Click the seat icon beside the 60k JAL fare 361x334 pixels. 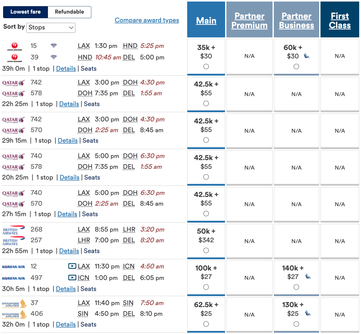[307, 56]
